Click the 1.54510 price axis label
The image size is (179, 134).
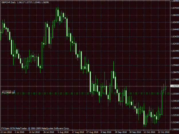coord(175,101)
